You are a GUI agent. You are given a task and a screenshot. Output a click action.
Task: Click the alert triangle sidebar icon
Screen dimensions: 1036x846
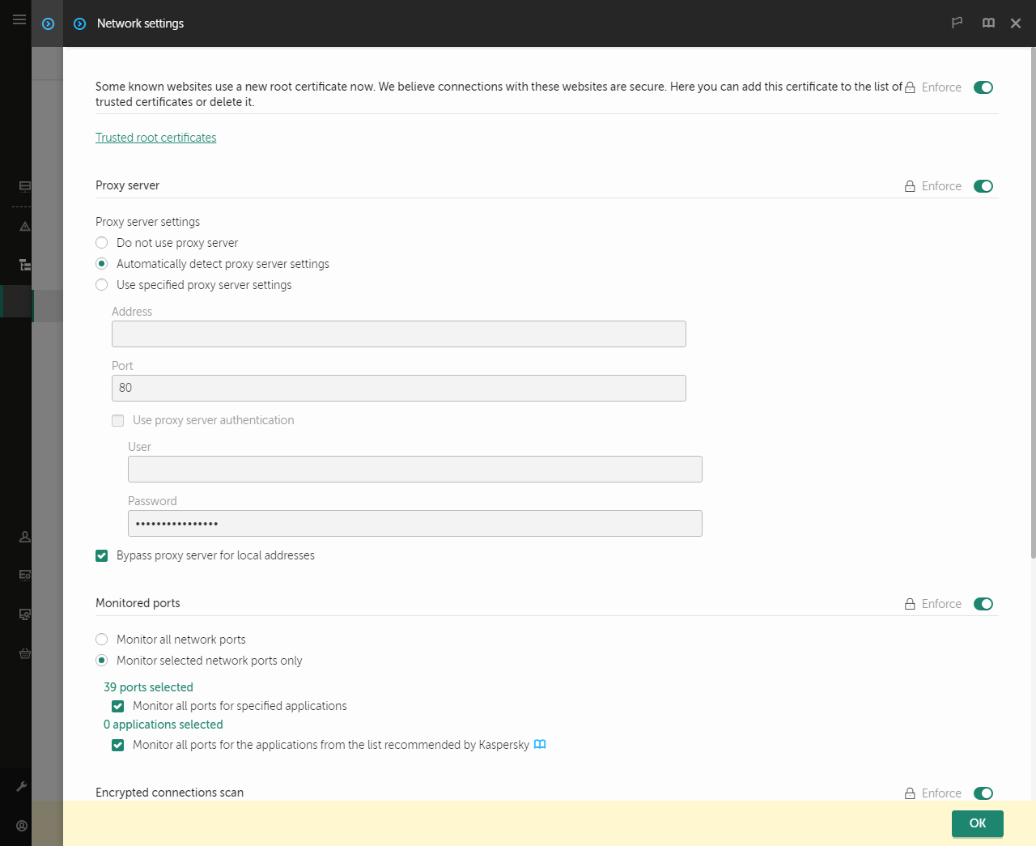coord(24,226)
